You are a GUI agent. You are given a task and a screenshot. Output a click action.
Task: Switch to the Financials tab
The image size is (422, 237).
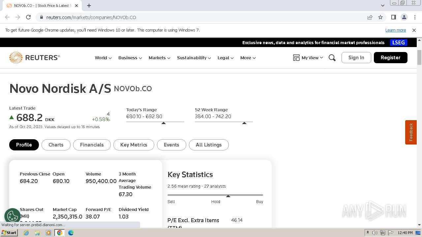tap(92, 145)
